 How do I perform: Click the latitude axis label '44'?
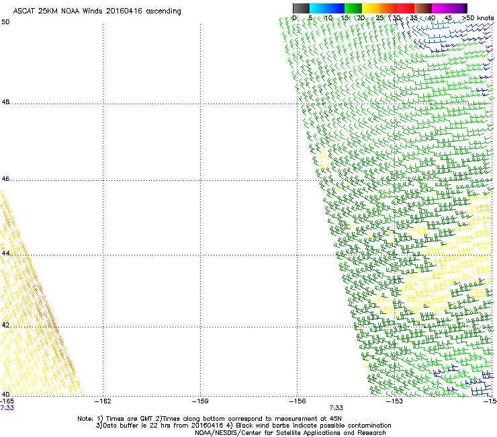pyautogui.click(x=5, y=253)
